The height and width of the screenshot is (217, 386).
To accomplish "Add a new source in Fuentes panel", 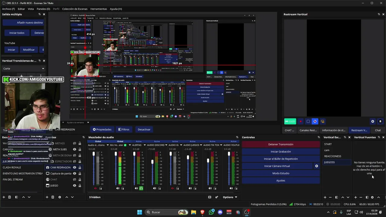I will point(47,197).
